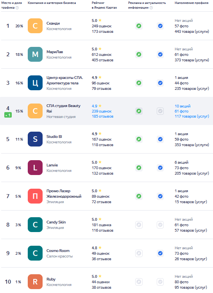Click the green advertising icon in Сканди row

pos(139,26)
